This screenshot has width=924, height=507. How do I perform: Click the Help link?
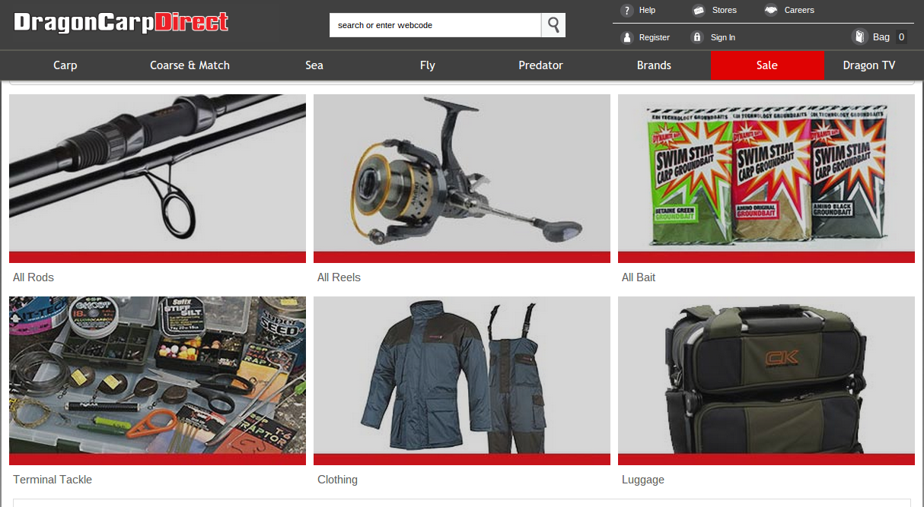coord(647,11)
